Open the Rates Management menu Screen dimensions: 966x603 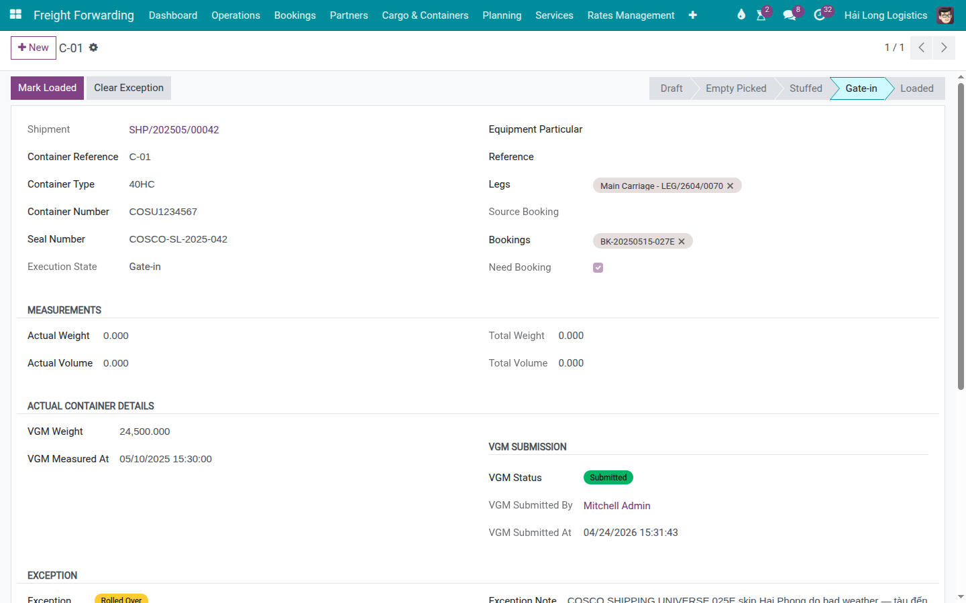point(631,15)
